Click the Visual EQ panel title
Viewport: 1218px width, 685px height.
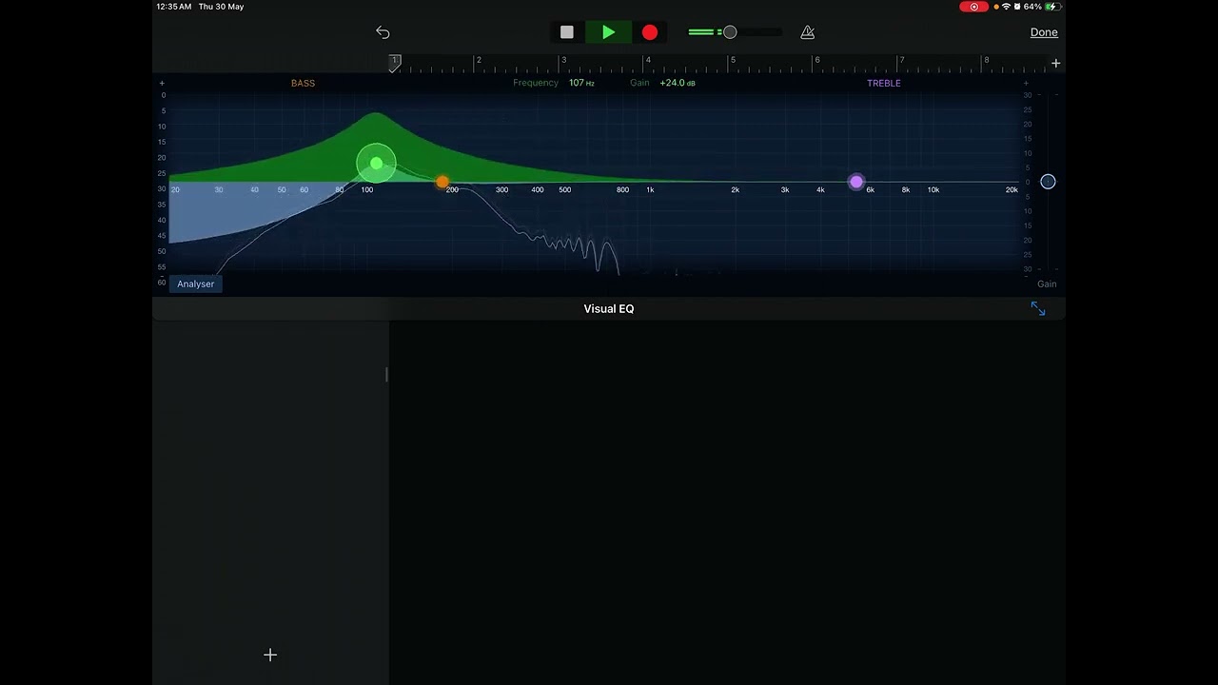609,309
